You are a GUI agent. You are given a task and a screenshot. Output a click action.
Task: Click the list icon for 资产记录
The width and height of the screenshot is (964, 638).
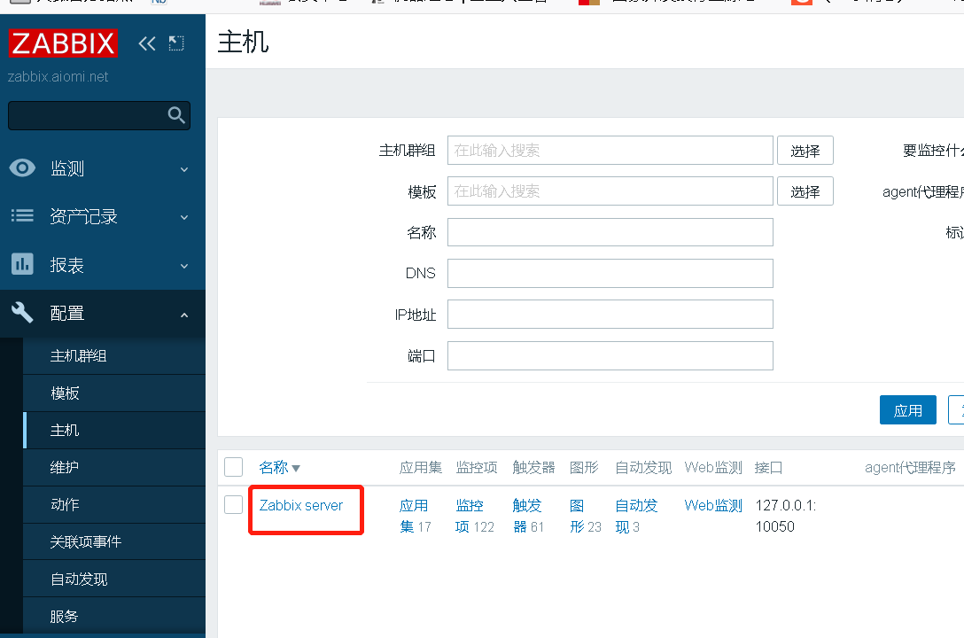[22, 215]
